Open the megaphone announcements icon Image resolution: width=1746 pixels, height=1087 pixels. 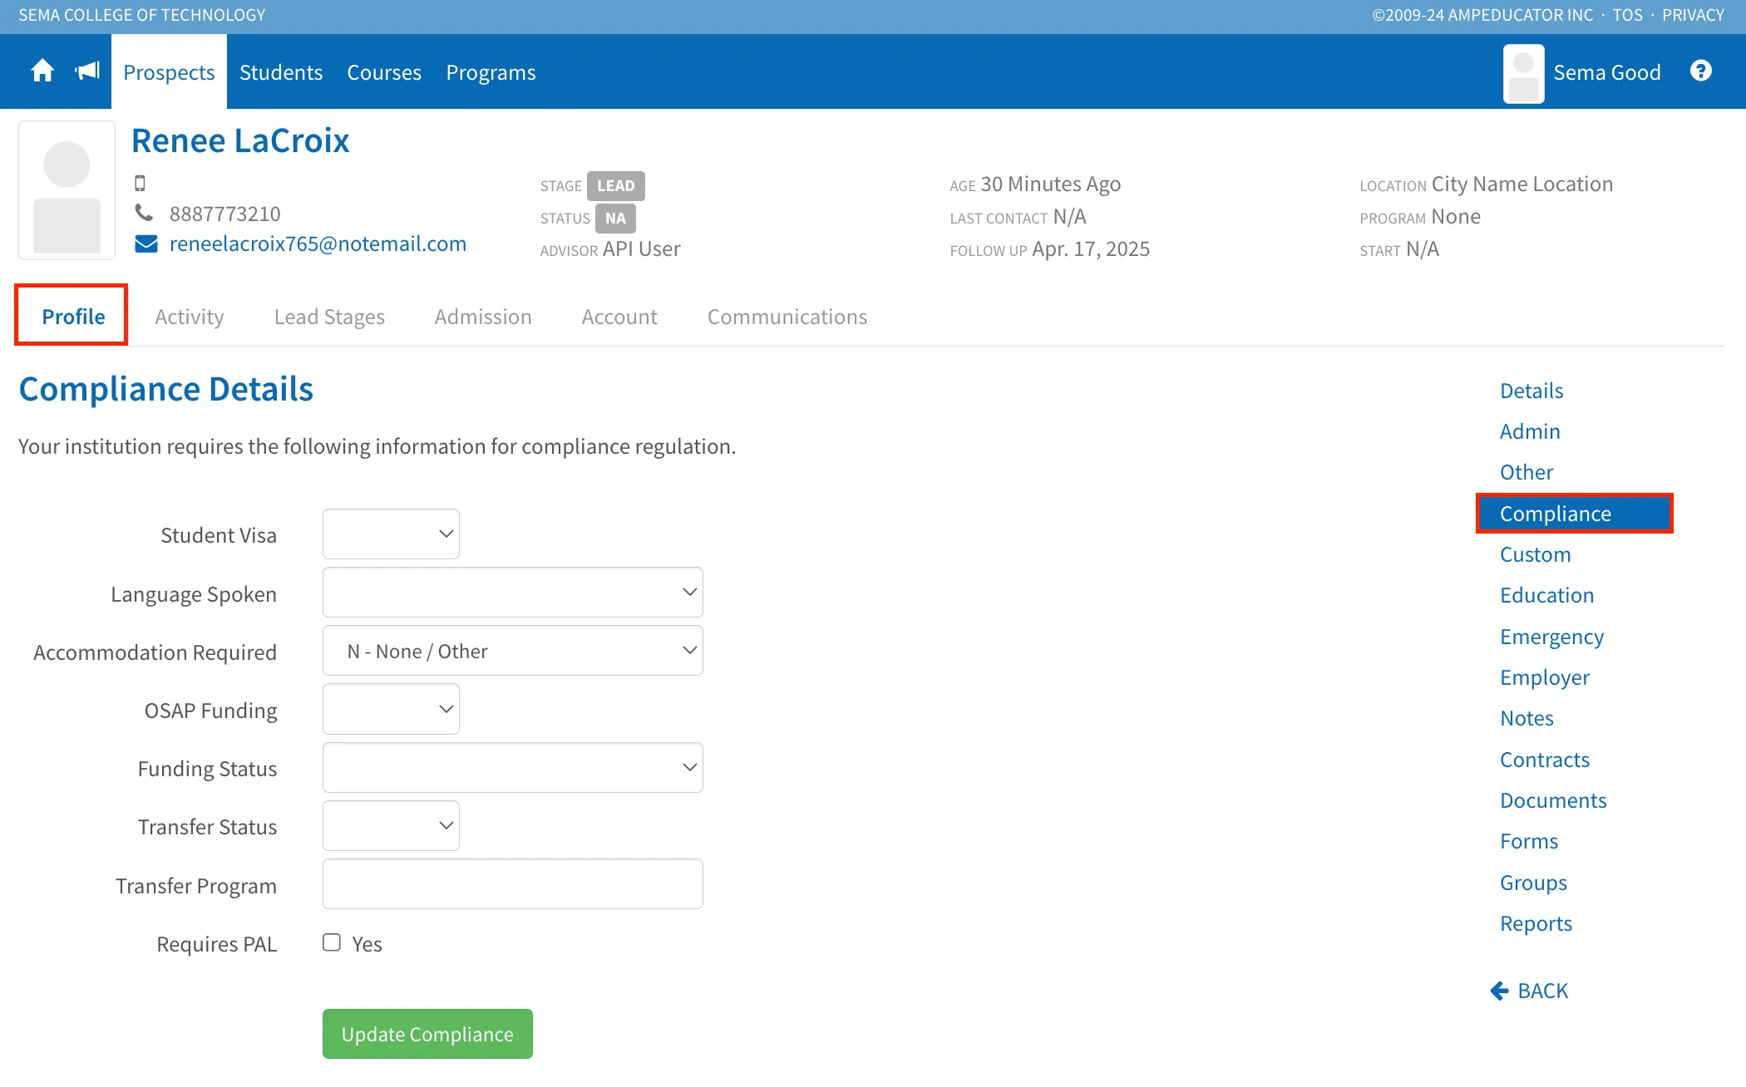(x=87, y=71)
